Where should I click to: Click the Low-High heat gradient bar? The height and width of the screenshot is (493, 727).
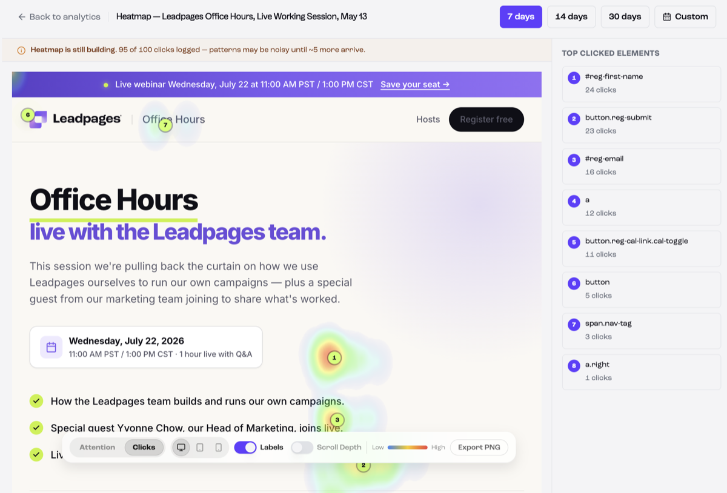(x=408, y=448)
